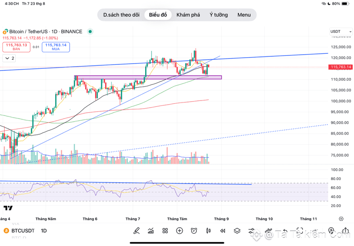Image resolution: width=354 pixels, height=246 pixels.
Task: Open the axis settings gear icon
Action: tap(341, 219)
